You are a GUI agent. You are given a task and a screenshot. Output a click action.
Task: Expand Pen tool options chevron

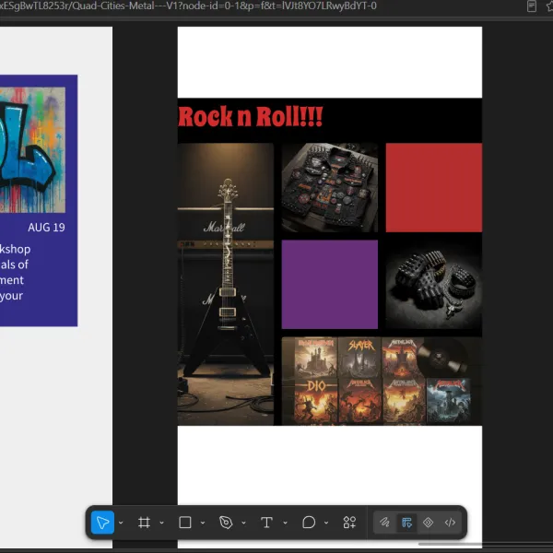pyautogui.click(x=243, y=523)
